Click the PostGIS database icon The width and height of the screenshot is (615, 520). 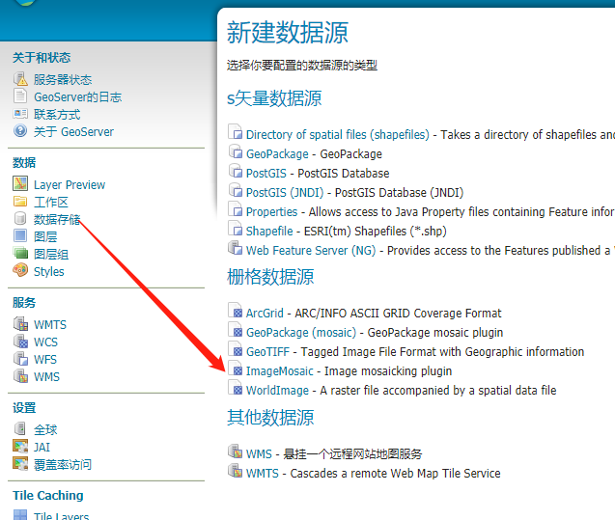point(236,172)
